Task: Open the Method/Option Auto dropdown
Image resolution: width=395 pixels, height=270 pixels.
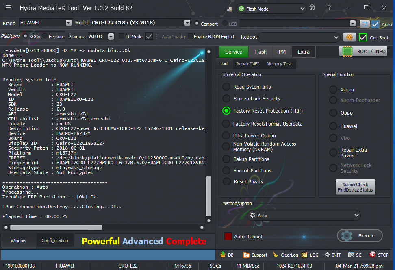Action: [304, 215]
